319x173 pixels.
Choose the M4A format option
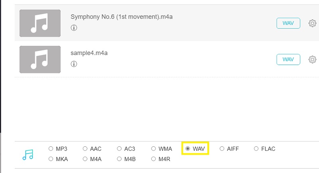[85, 159]
